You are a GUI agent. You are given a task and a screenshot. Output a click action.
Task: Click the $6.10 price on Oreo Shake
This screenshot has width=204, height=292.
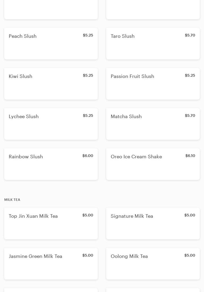[x=190, y=156]
